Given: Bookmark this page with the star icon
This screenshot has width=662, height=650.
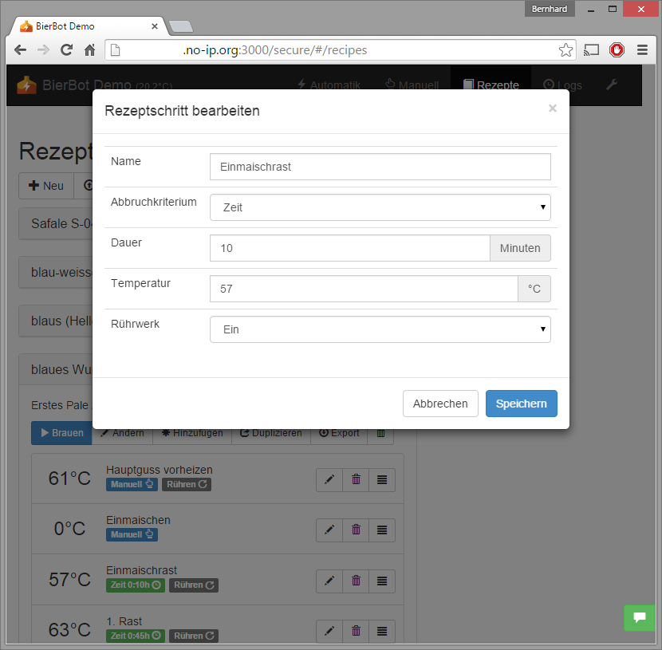Looking at the screenshot, I should coord(565,50).
